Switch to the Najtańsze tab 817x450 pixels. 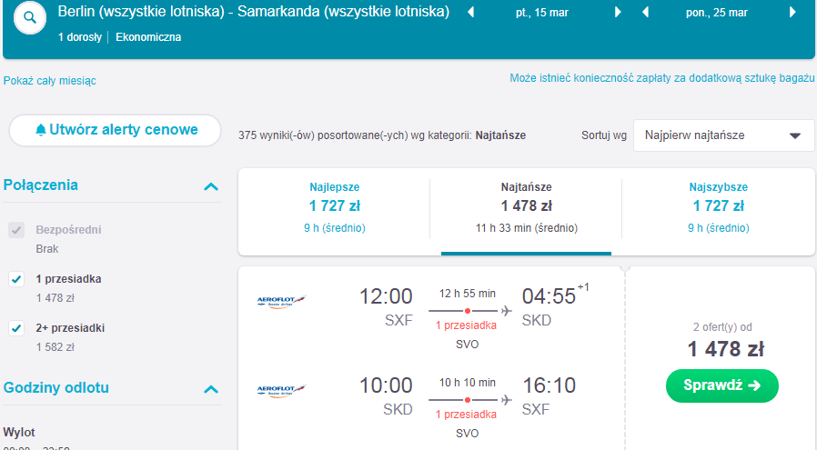(x=526, y=208)
